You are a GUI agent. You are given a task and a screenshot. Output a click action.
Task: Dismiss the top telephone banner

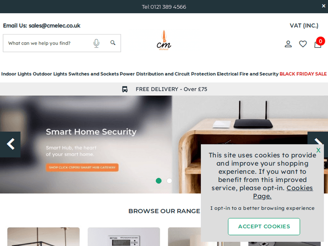(x=323, y=6)
